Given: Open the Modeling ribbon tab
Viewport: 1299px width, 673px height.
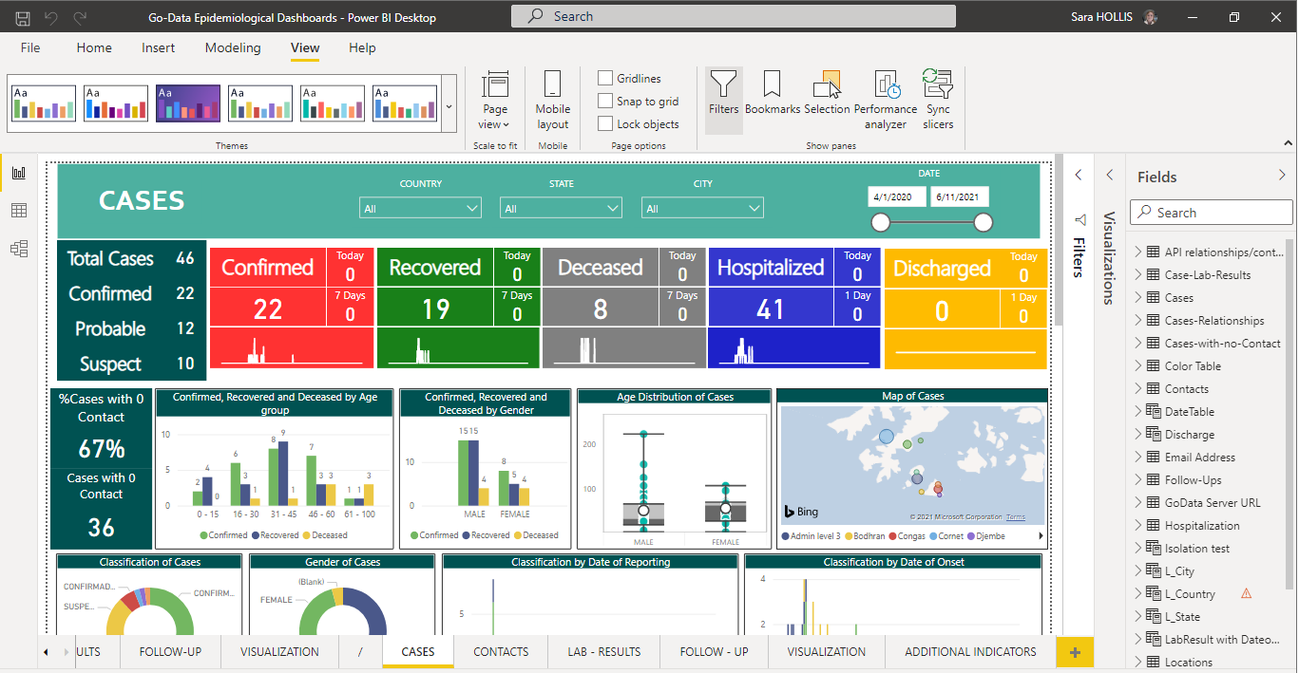Looking at the screenshot, I should pos(233,47).
